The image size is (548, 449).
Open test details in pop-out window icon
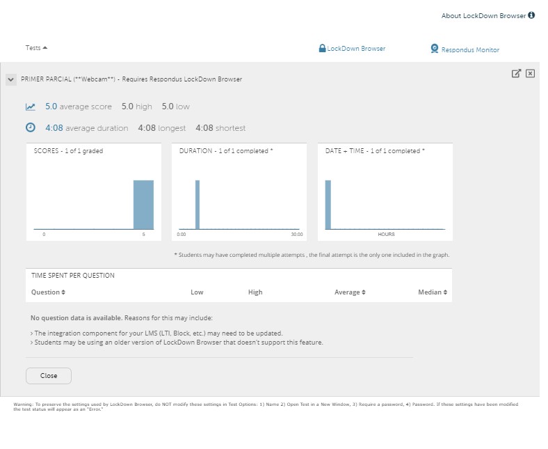pos(516,74)
